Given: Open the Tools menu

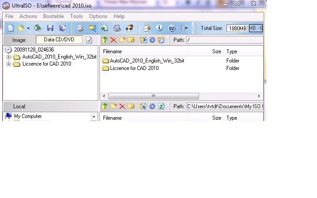Looking at the screenshot, I should 76,16.
